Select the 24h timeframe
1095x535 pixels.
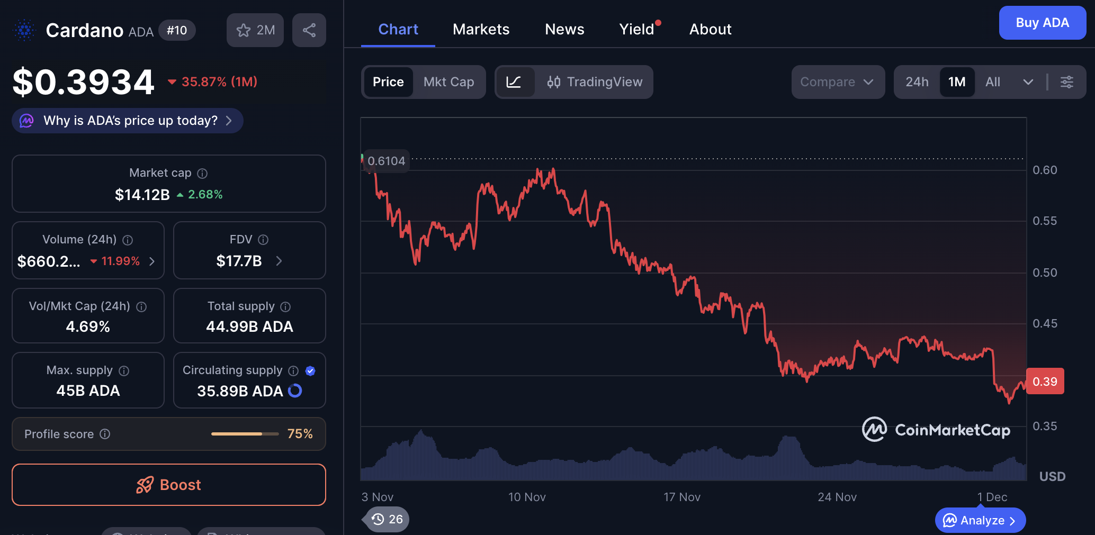(917, 82)
